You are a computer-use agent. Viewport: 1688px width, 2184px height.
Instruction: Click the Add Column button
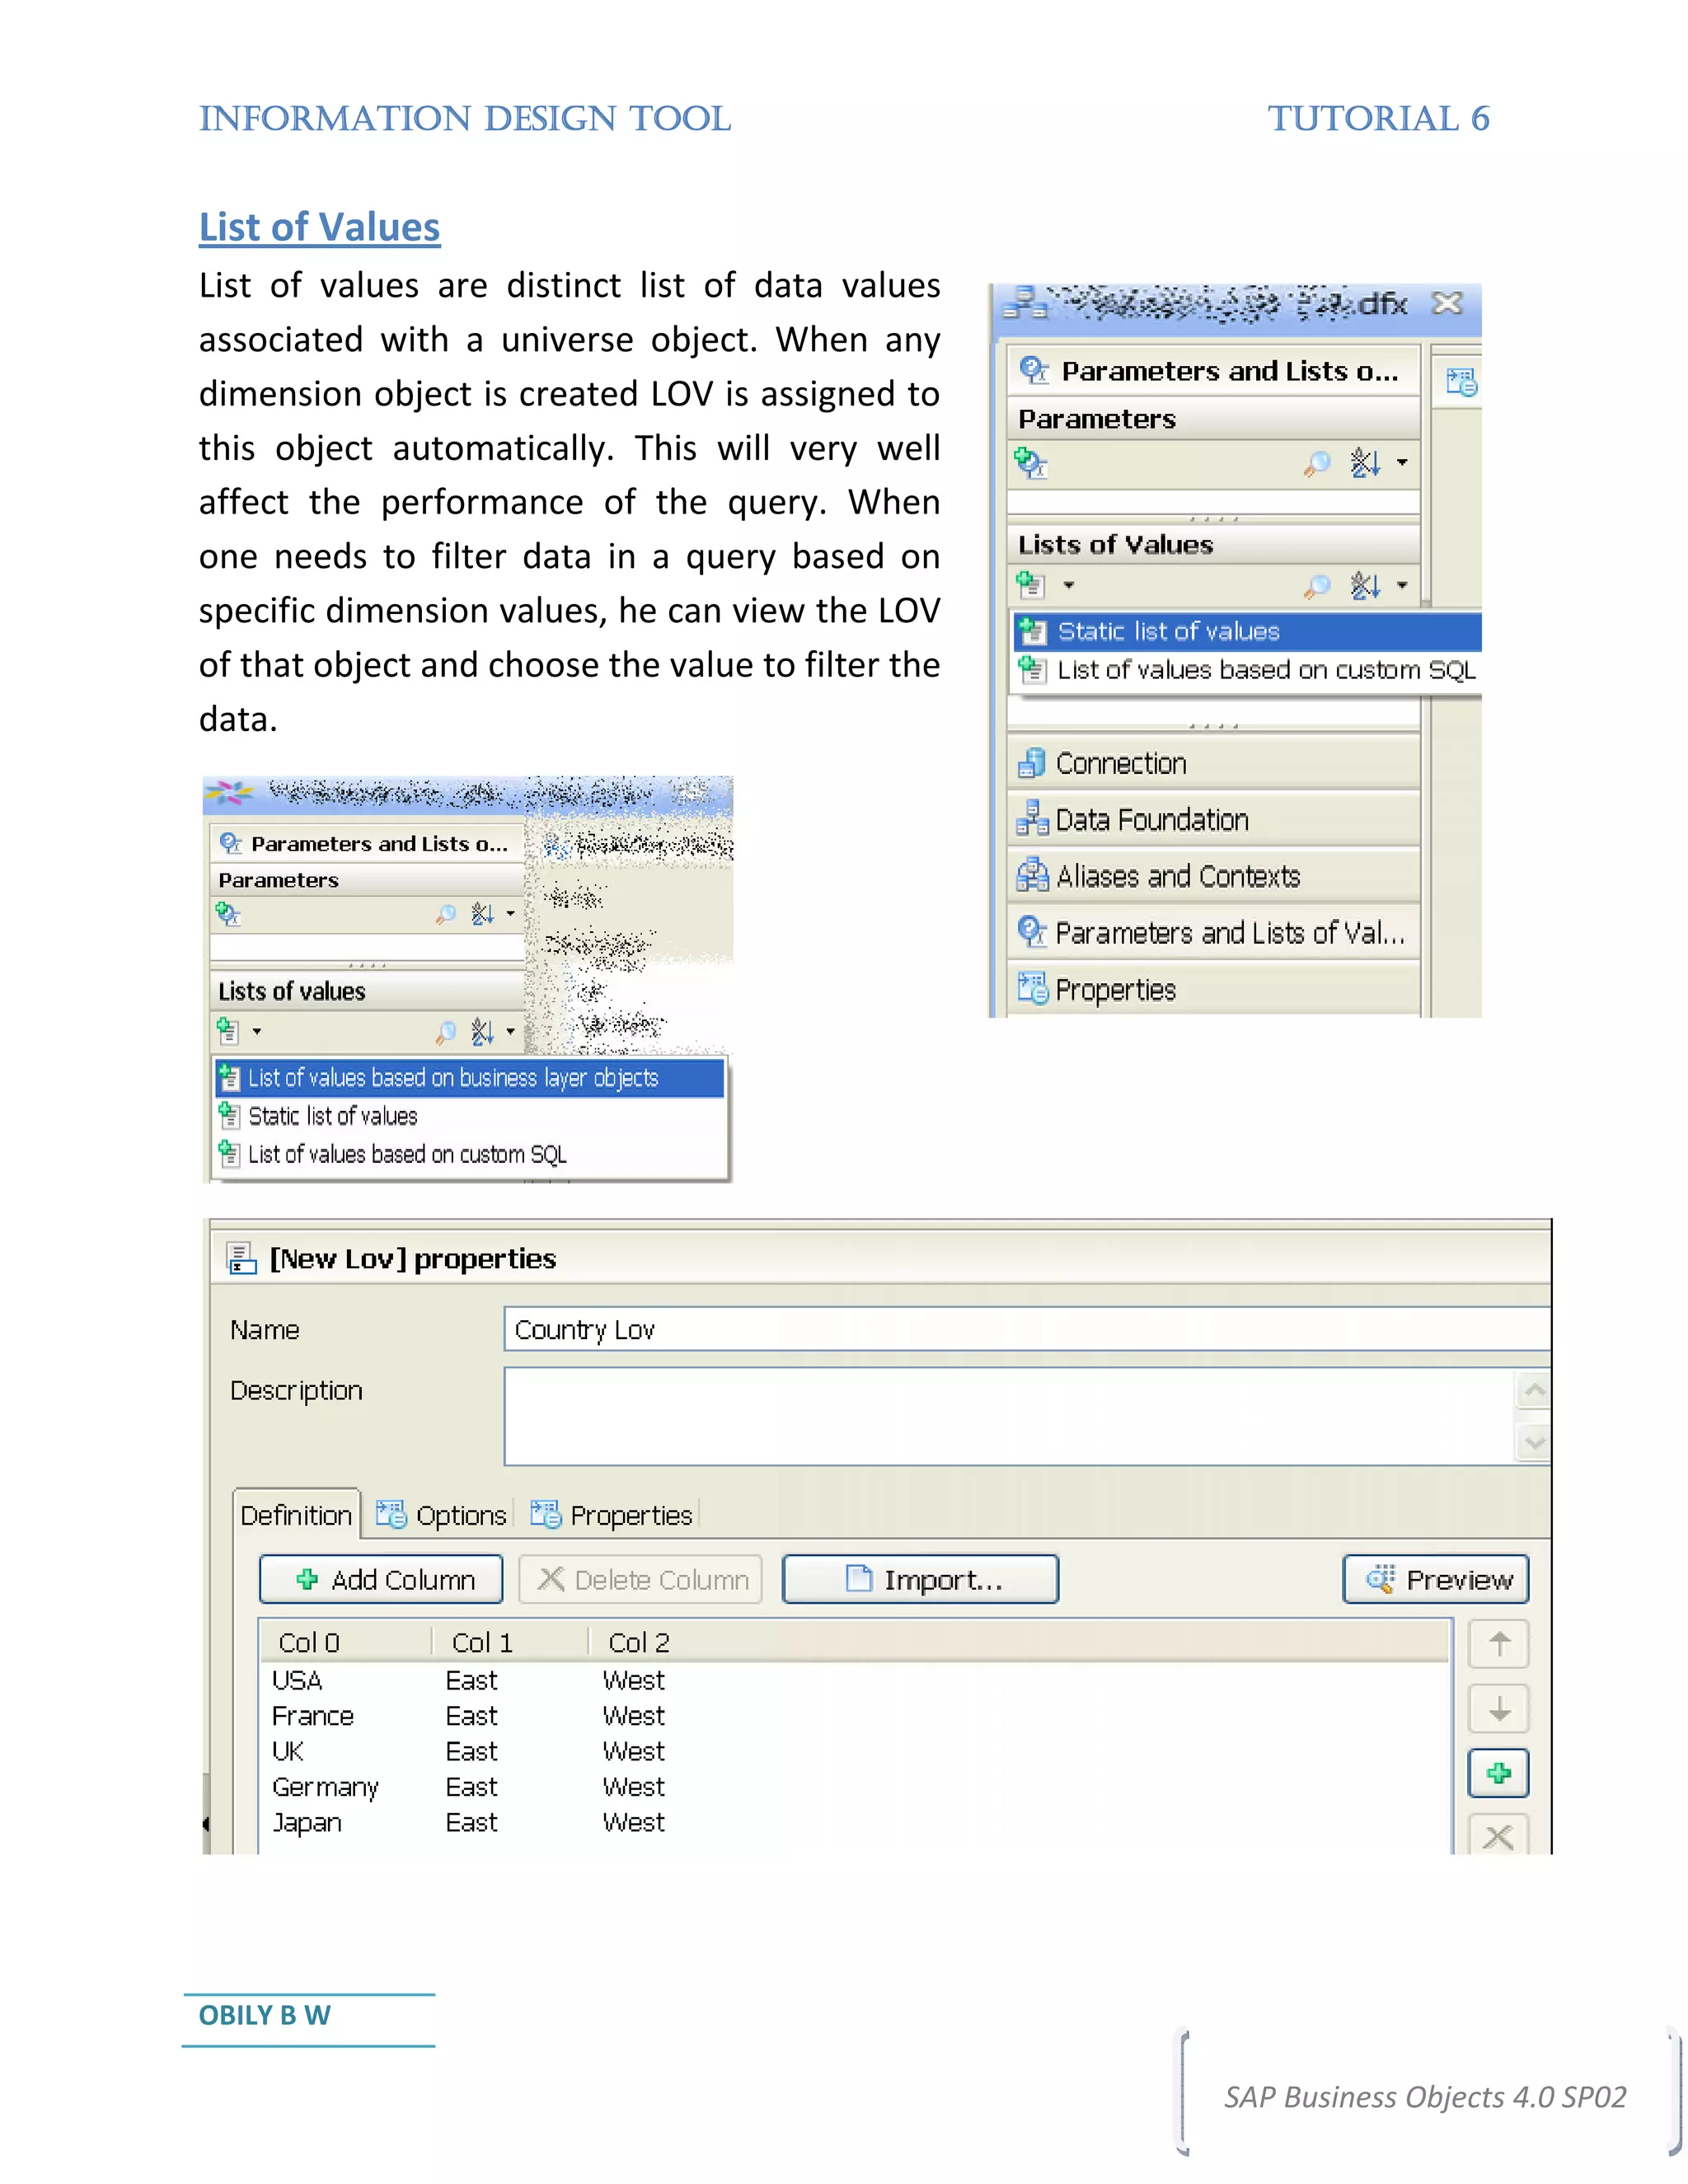381,1580
